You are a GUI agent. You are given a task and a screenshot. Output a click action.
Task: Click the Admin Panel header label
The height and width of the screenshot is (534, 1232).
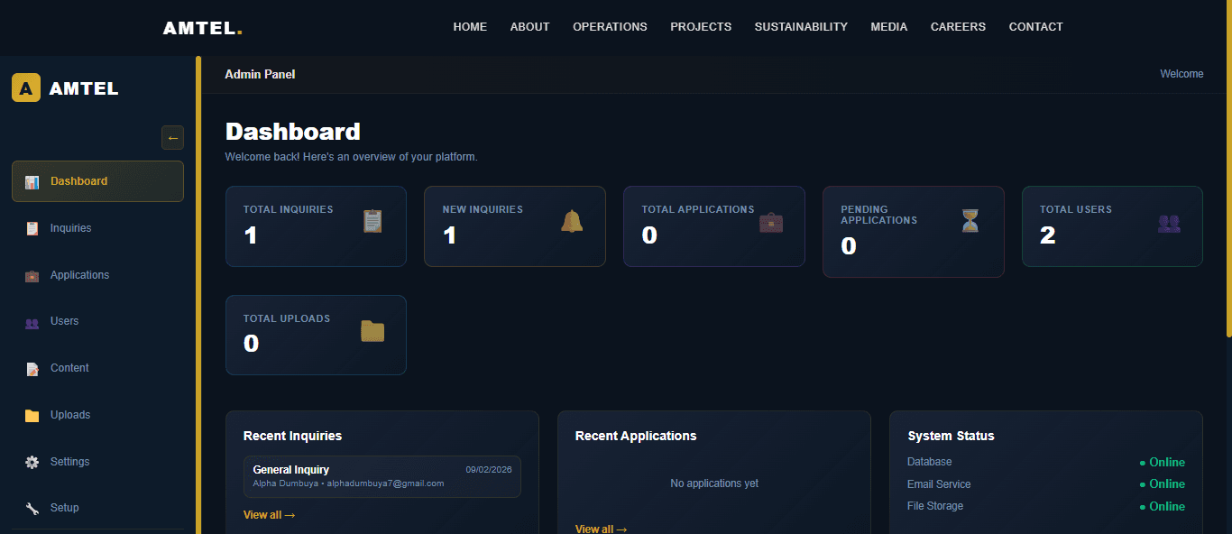coord(260,74)
